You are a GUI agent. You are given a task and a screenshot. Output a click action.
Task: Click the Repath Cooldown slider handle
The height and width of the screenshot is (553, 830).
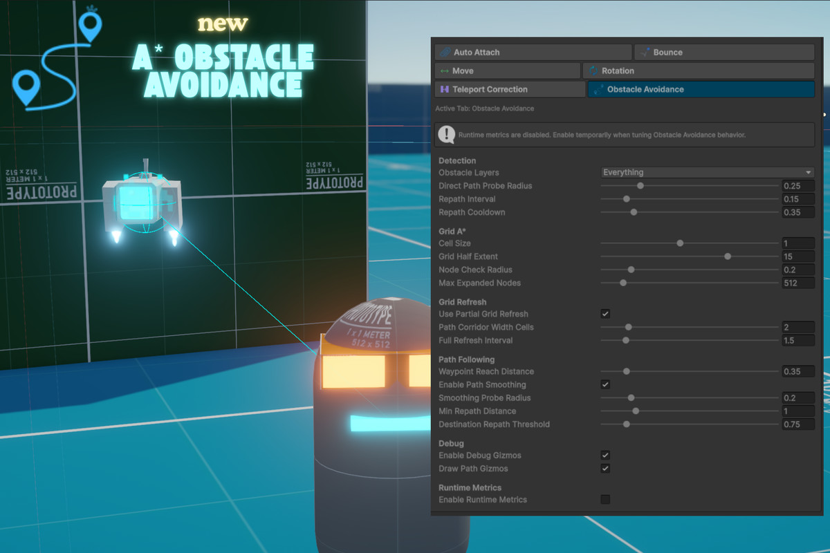coord(634,212)
